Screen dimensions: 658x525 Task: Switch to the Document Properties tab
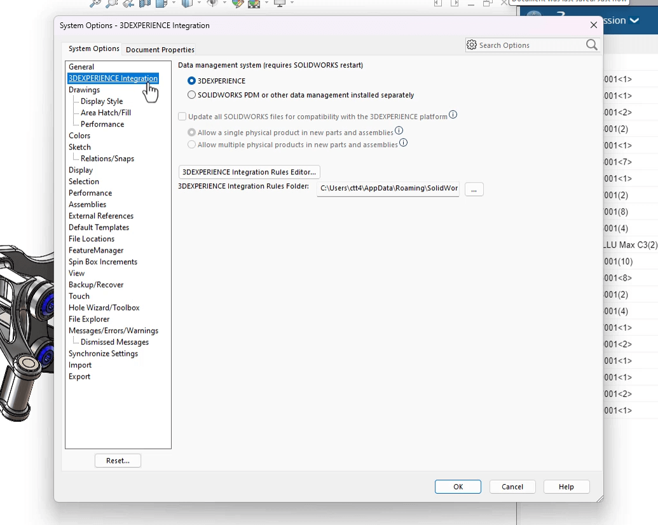tap(159, 49)
